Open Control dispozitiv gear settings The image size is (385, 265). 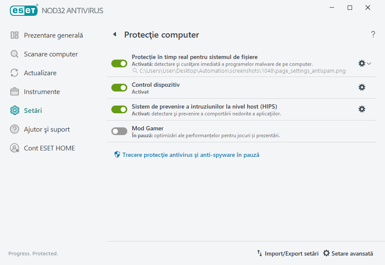tap(362, 87)
